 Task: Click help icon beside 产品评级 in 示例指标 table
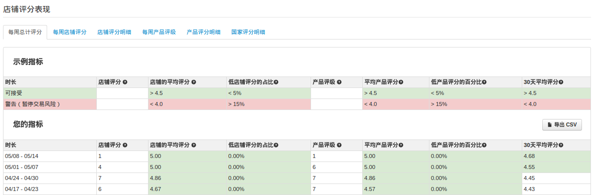(339, 82)
